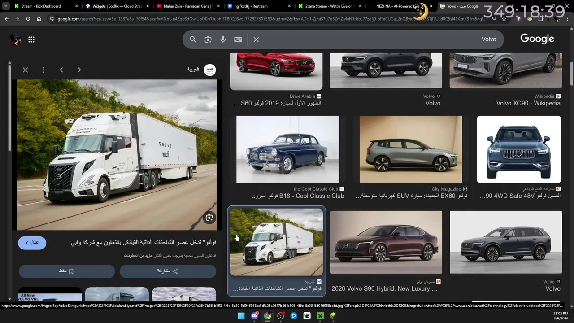
Task: Click the Visit (انتقال) button
Action: [x=32, y=243]
